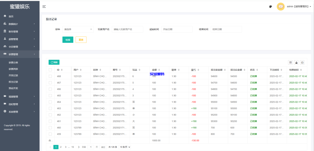314x151 pixels.
Task: Click the camera icon for 选妃管理
Action: [x=5, y=104]
